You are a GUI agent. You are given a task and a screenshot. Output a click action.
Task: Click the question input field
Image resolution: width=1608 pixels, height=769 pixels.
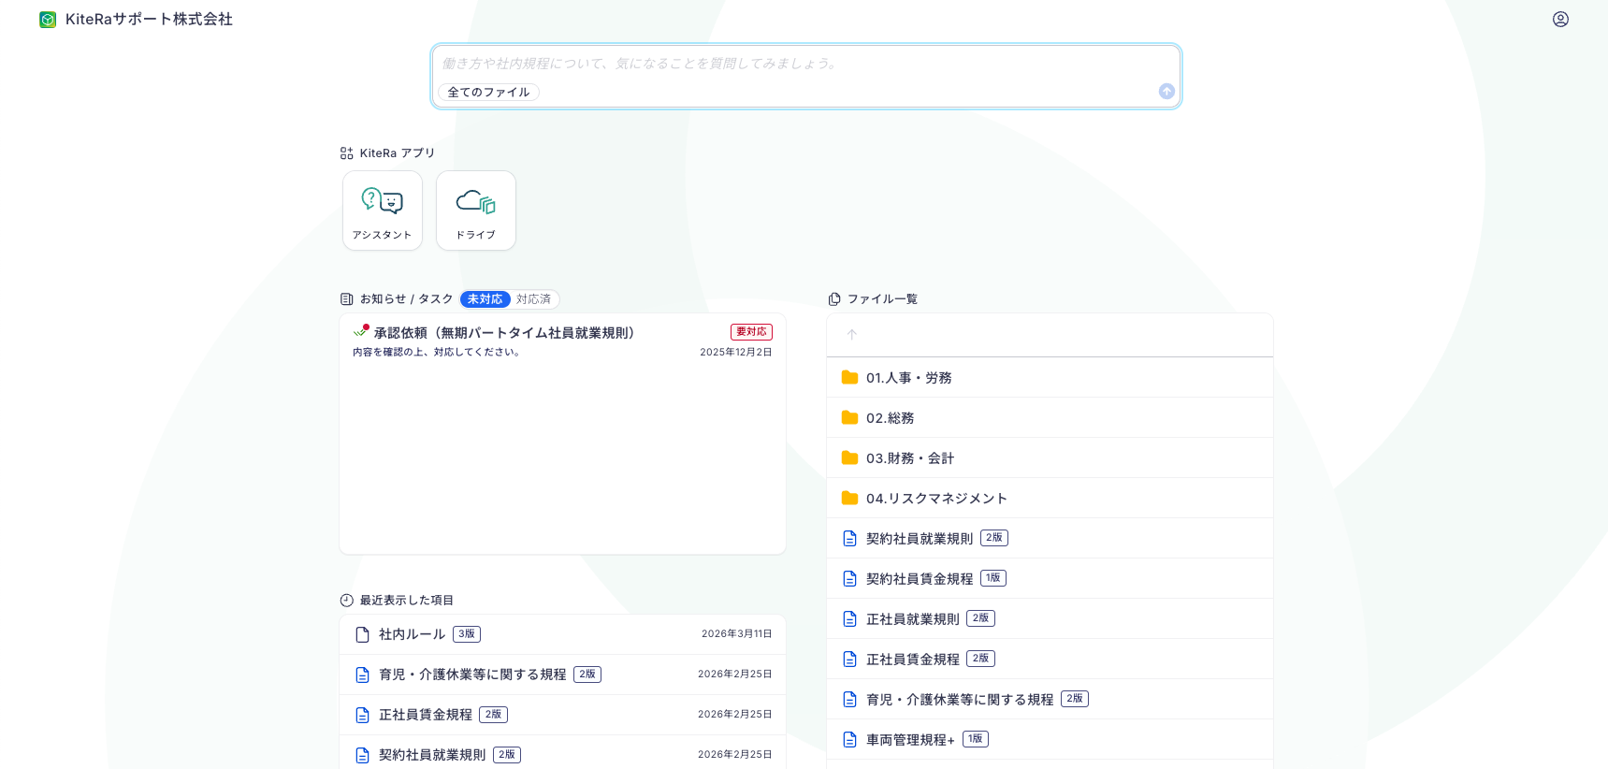tap(804, 64)
